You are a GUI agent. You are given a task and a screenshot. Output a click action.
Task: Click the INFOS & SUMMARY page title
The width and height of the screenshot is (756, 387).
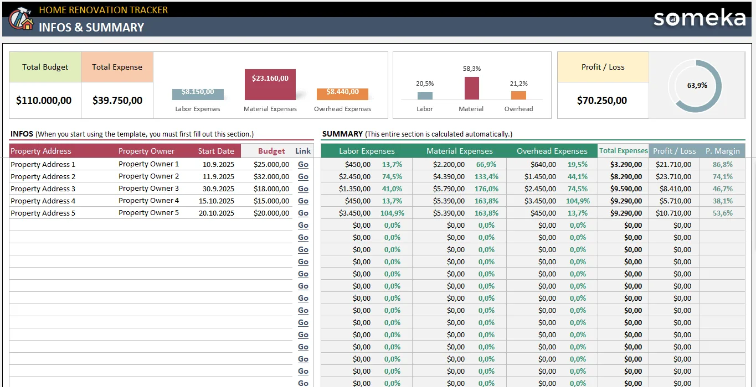click(x=91, y=28)
